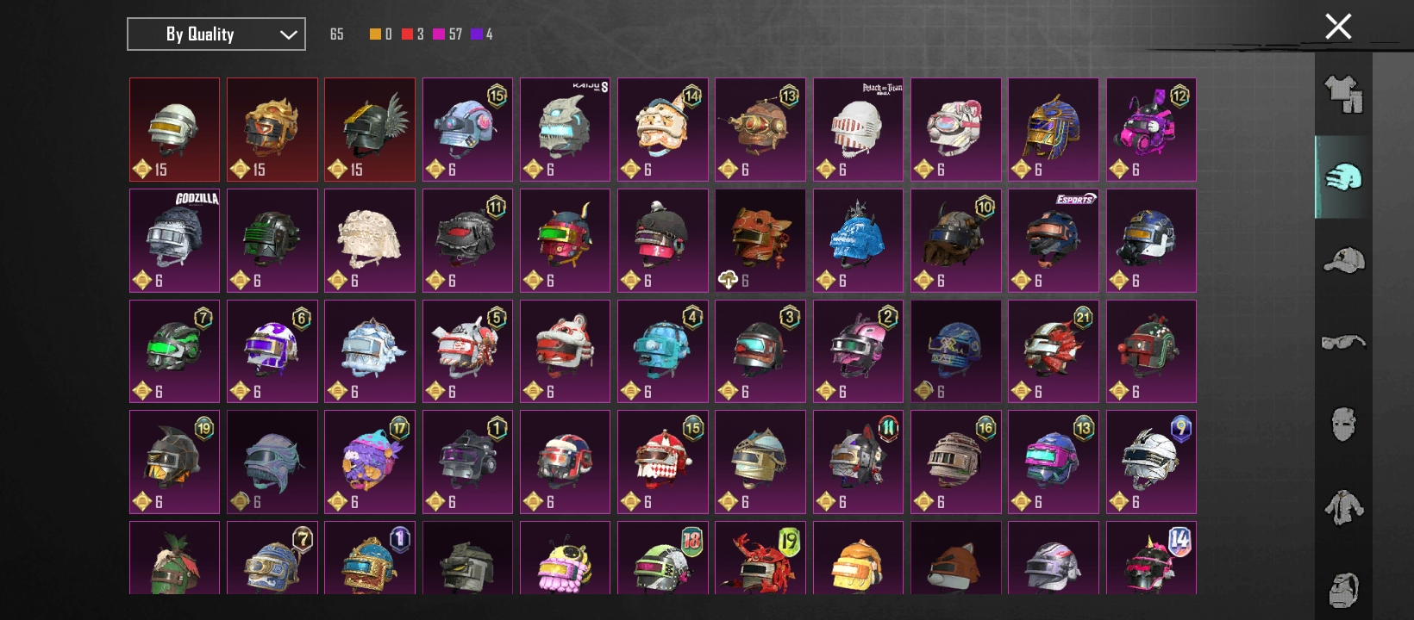Open the outfit set category icon
Viewport: 1414px width, 620px height.
tap(1343, 95)
